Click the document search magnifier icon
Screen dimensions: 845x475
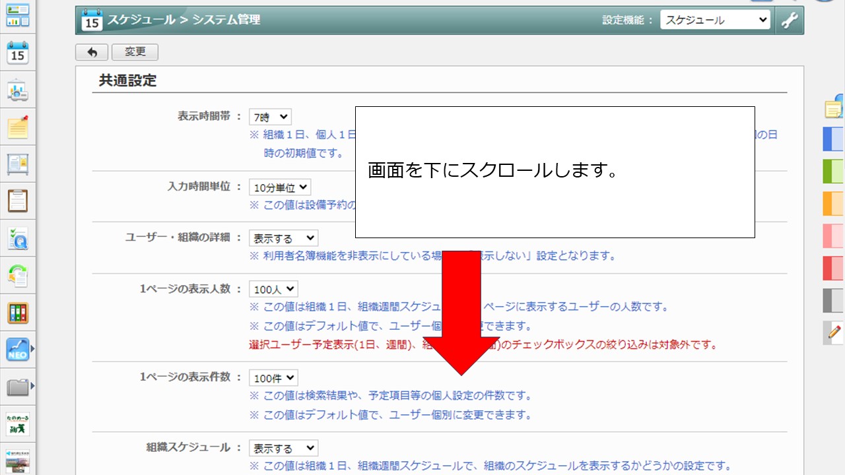(x=18, y=238)
